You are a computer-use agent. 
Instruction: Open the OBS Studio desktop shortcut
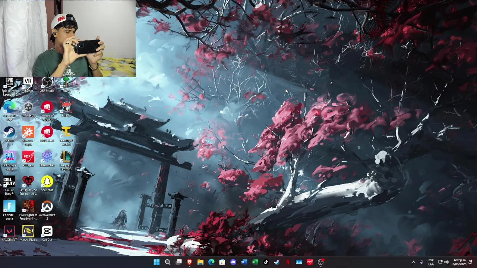tap(47, 85)
